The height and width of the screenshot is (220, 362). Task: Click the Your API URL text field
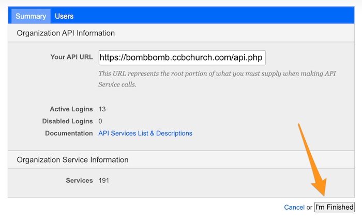(182, 57)
